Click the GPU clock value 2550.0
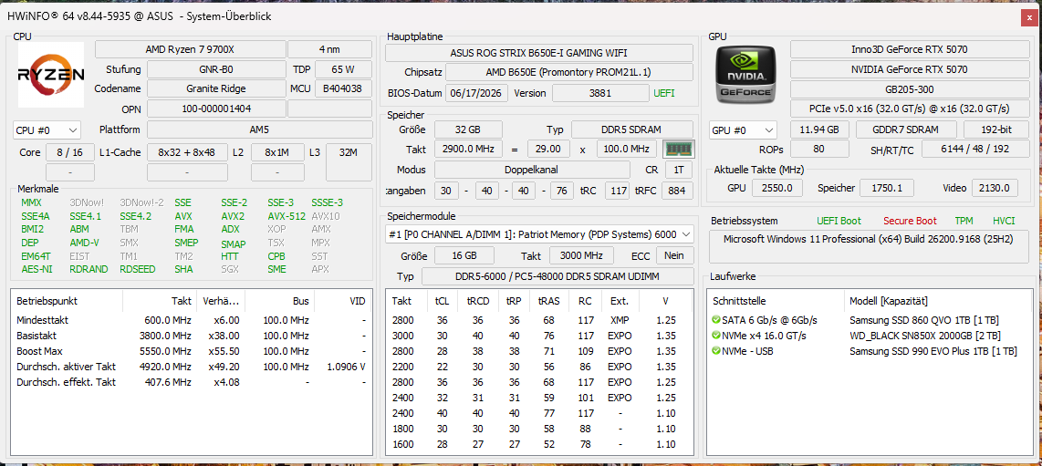Screen dimensions: 1042x466 776,188
